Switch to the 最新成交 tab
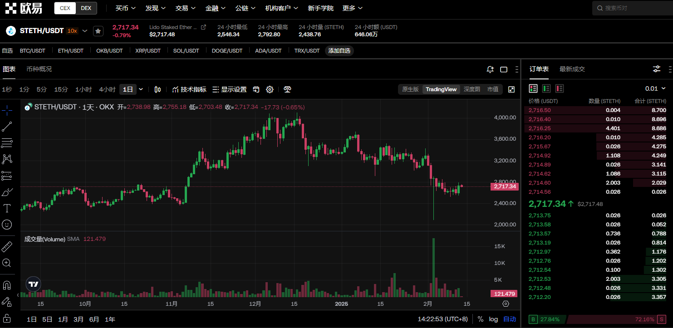The width and height of the screenshot is (673, 328). point(572,69)
